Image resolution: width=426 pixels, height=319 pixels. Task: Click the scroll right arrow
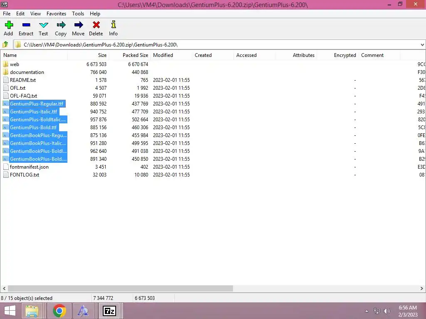pyautogui.click(x=422, y=288)
